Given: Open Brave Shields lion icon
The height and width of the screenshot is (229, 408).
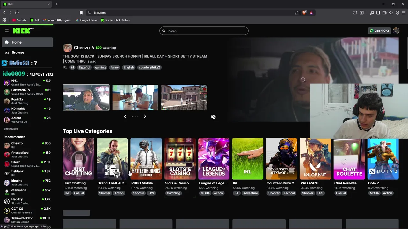Looking at the screenshot, I should [304, 13].
